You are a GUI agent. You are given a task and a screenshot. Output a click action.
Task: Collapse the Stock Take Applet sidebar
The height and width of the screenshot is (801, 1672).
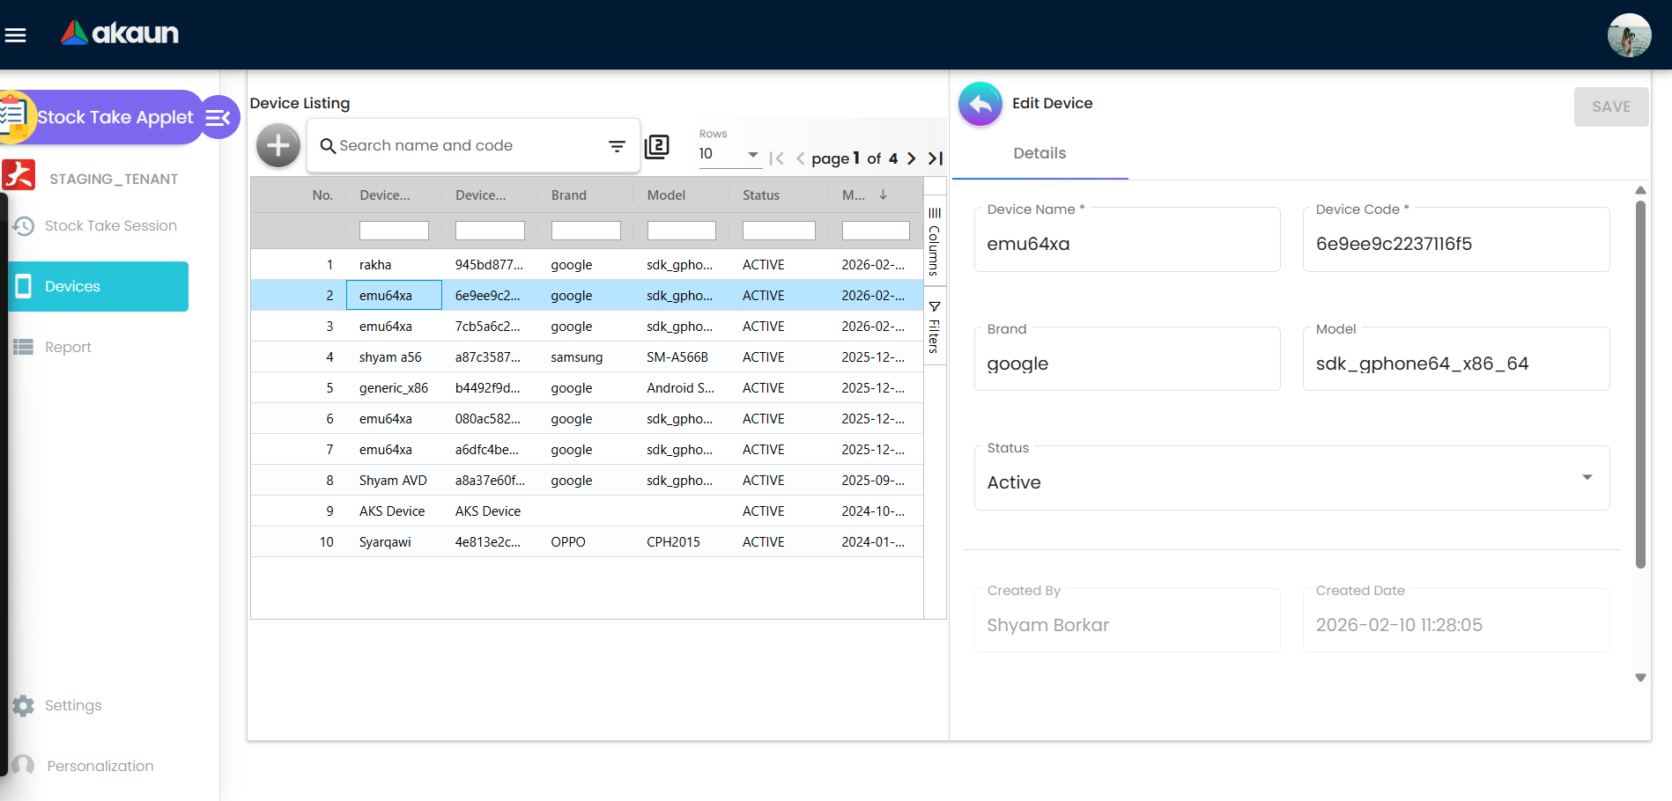[x=218, y=116]
